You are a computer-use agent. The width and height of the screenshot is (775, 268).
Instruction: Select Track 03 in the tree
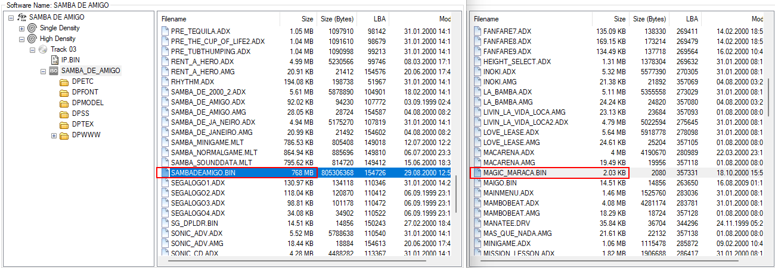click(x=63, y=49)
